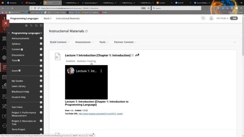The height and width of the screenshot is (137, 244).
Task: Open Start Here menu item
Action: click(x=17, y=107)
